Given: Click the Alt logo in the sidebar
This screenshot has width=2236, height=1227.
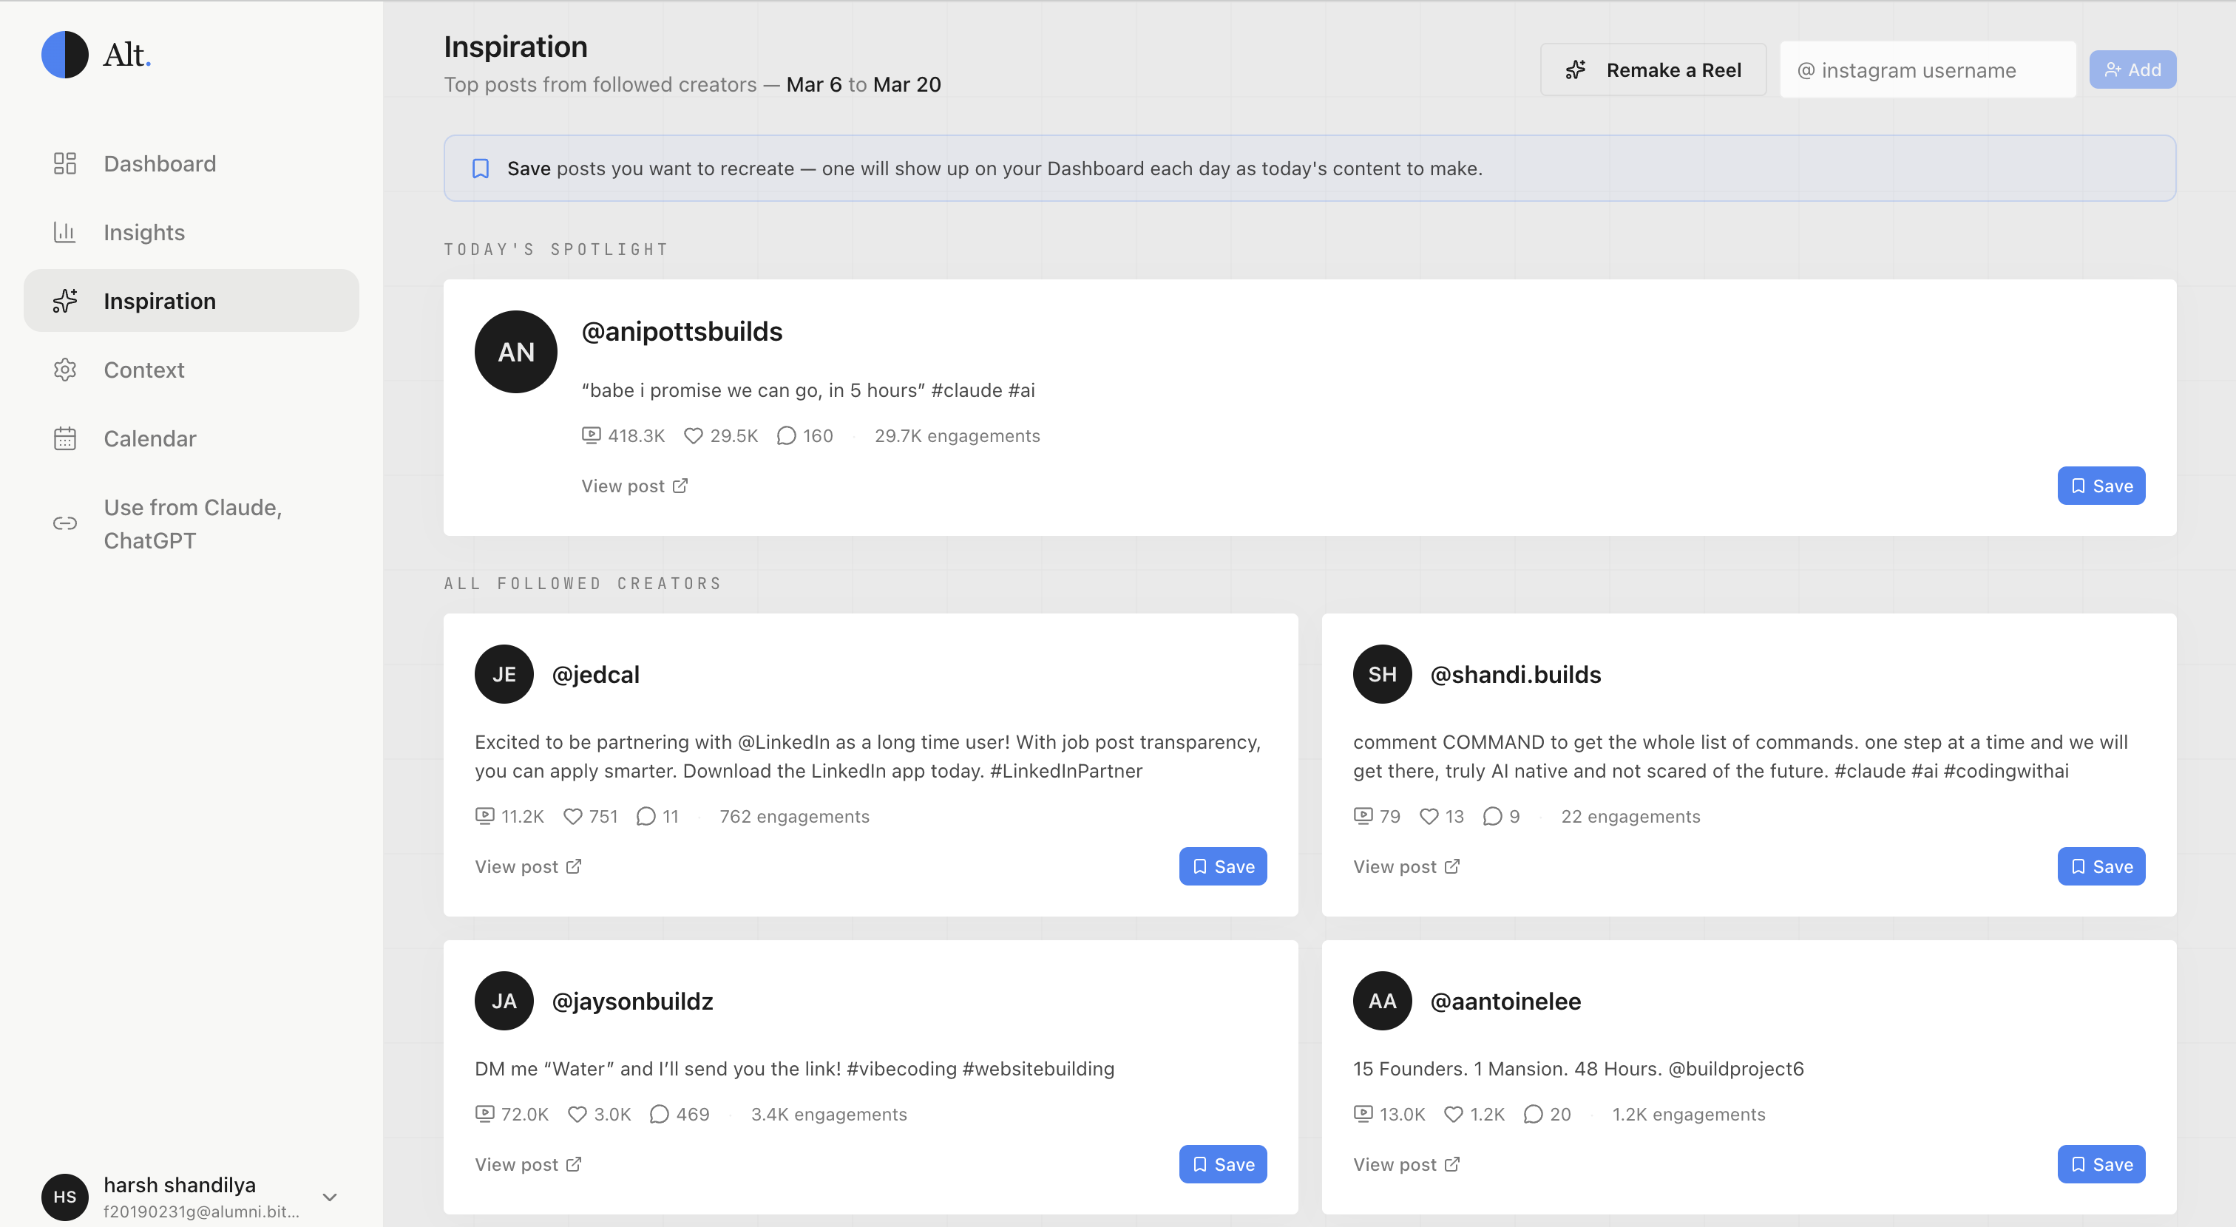Looking at the screenshot, I should coord(65,55).
